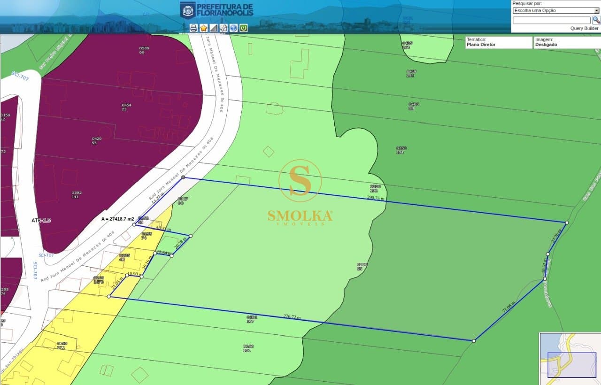Click the Imagem Desligado panel
Screen dimensions: 601x385
tap(567, 42)
